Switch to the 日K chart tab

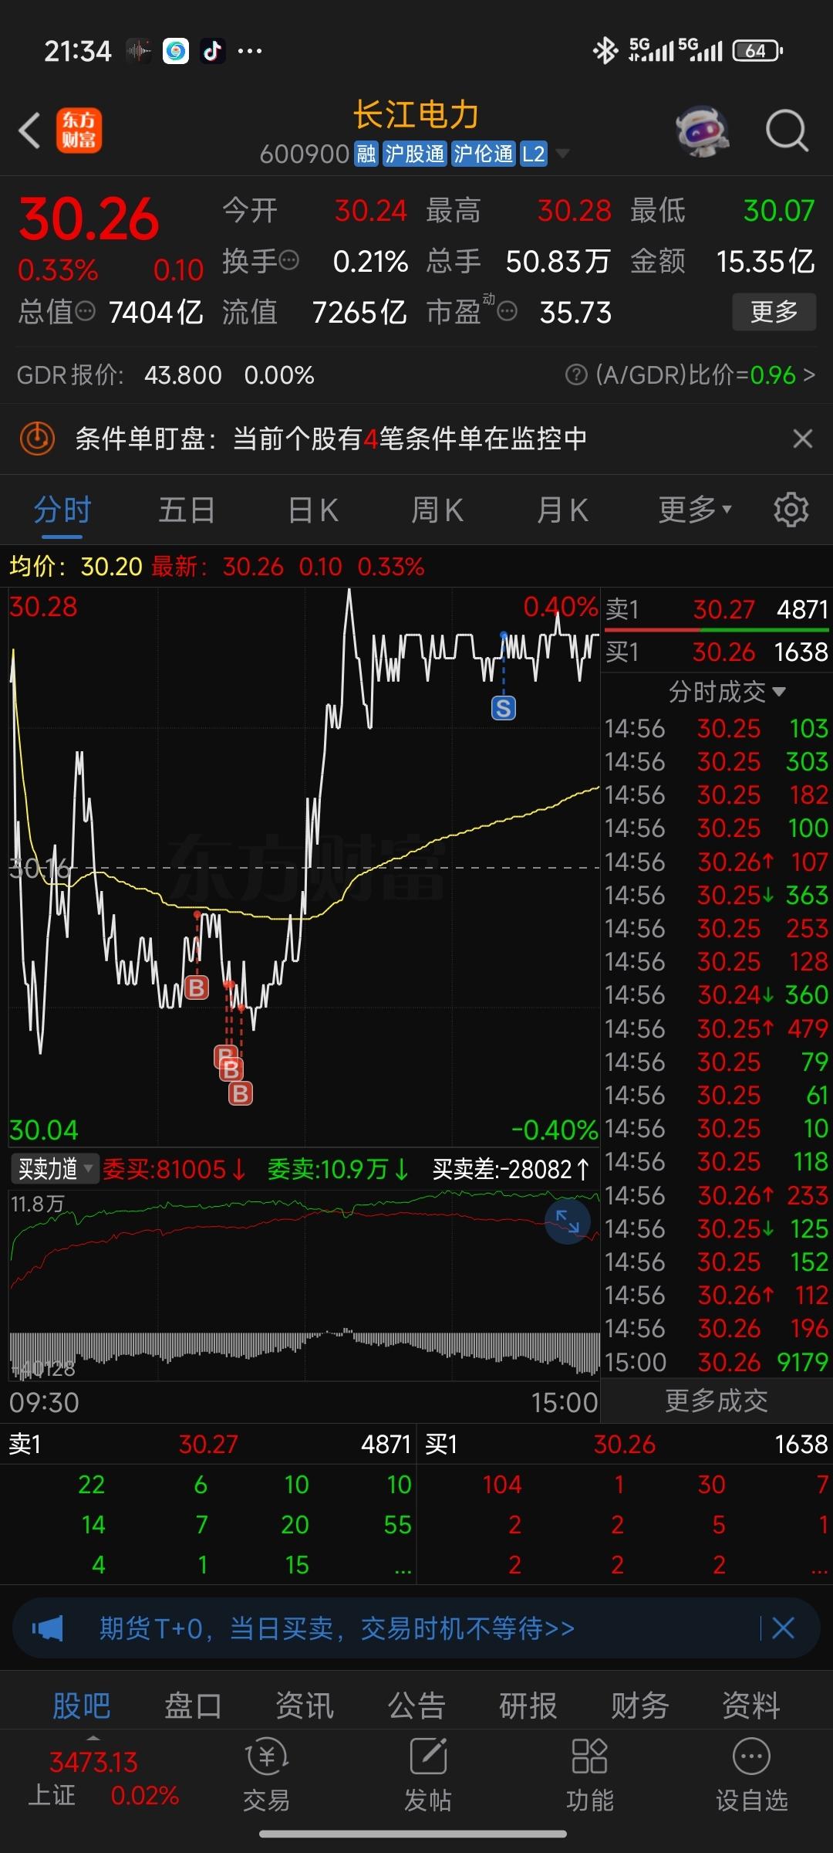312,510
